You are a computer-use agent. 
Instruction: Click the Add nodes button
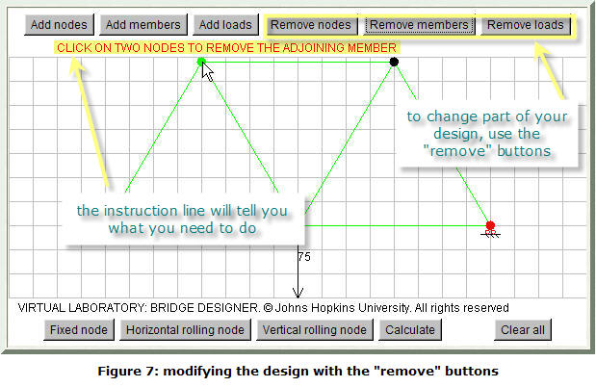59,25
